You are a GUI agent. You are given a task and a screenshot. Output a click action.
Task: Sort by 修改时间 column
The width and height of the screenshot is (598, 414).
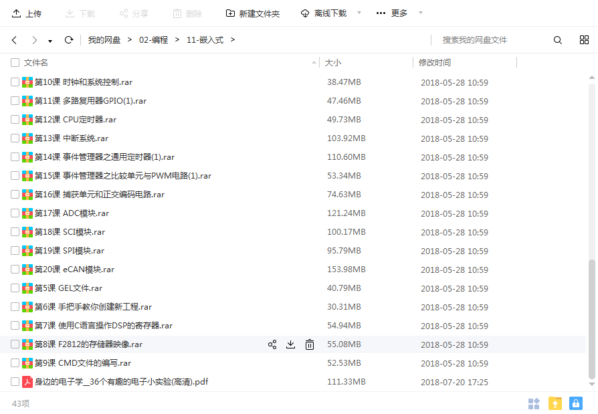pos(434,62)
